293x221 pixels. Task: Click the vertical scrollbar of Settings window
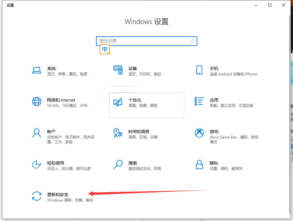click(290, 115)
